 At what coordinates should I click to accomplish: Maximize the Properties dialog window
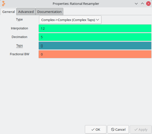coord(142,4)
